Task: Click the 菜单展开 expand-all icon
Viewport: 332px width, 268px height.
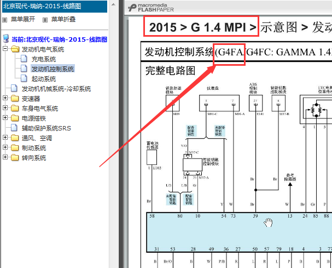Action: click(5, 20)
